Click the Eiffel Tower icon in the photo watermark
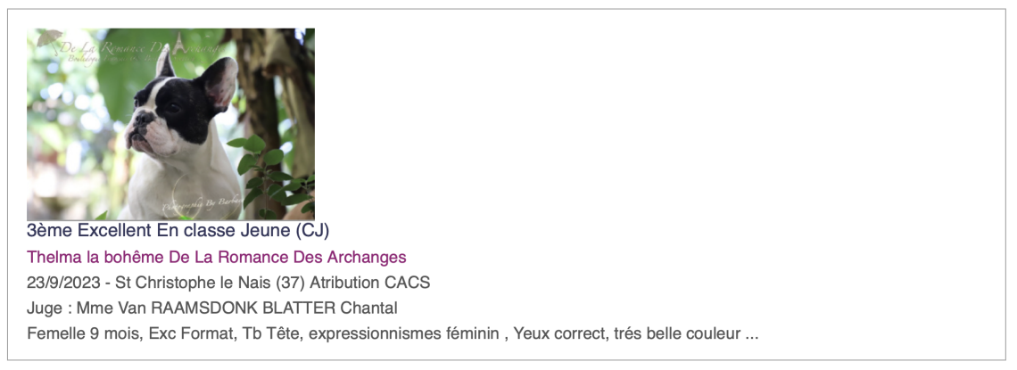Image resolution: width=1017 pixels, height=370 pixels. tap(179, 41)
